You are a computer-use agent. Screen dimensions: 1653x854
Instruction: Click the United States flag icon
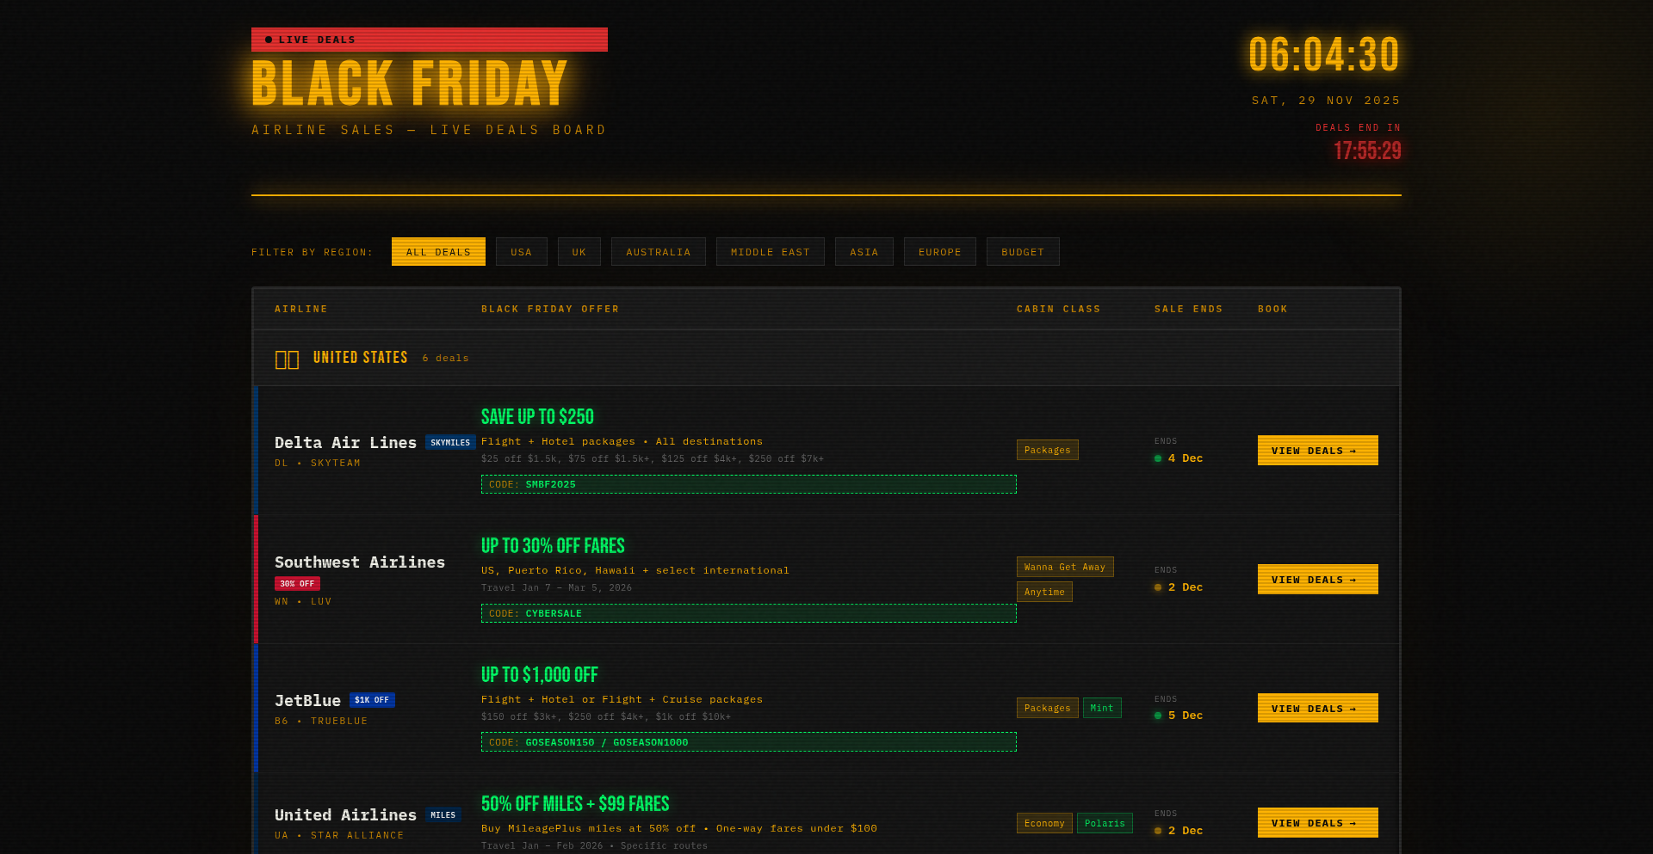[287, 359]
